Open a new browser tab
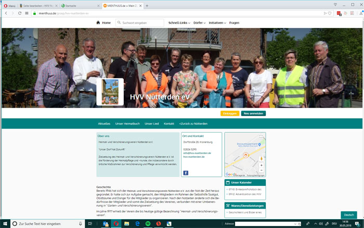 [147, 6]
